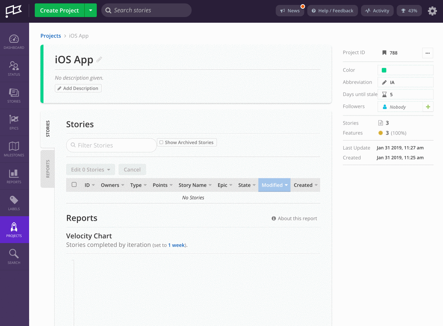Click the green plus to add a follower
This screenshot has width=443, height=326.
428,107
